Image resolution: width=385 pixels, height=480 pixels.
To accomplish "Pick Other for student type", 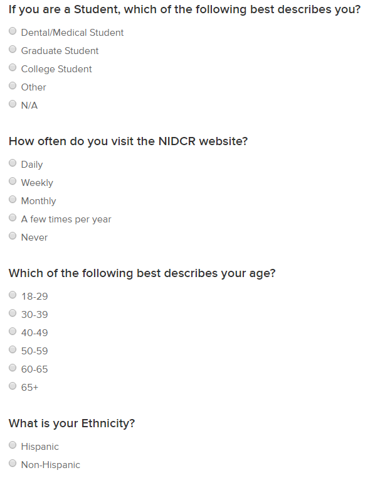I will pyautogui.click(x=13, y=86).
